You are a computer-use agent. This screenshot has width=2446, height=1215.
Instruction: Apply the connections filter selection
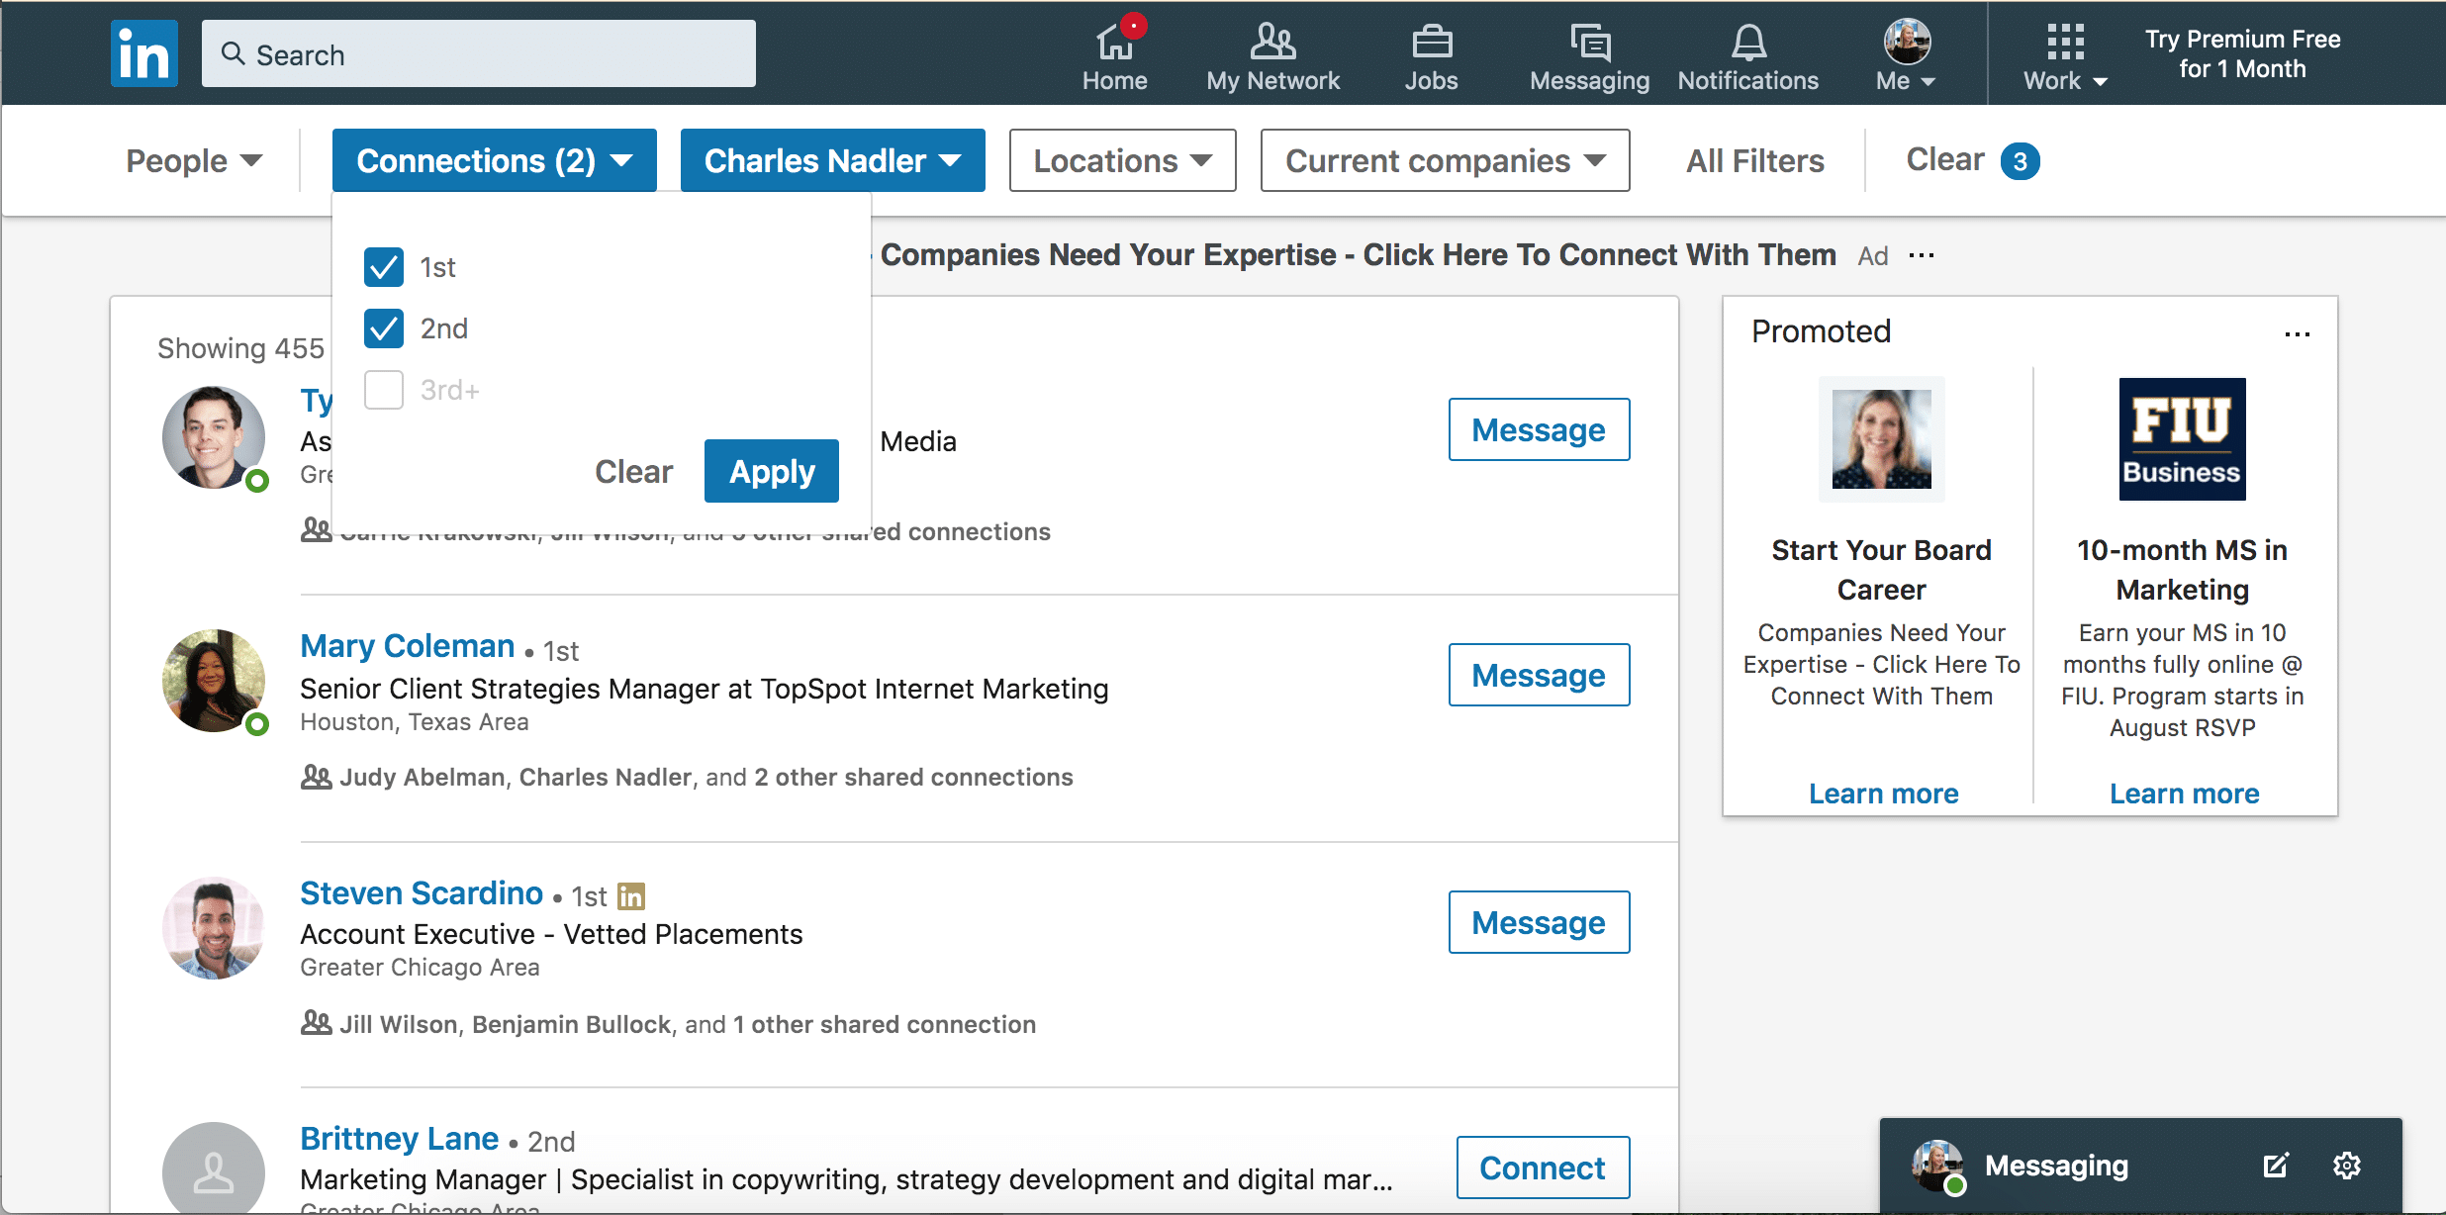772,471
